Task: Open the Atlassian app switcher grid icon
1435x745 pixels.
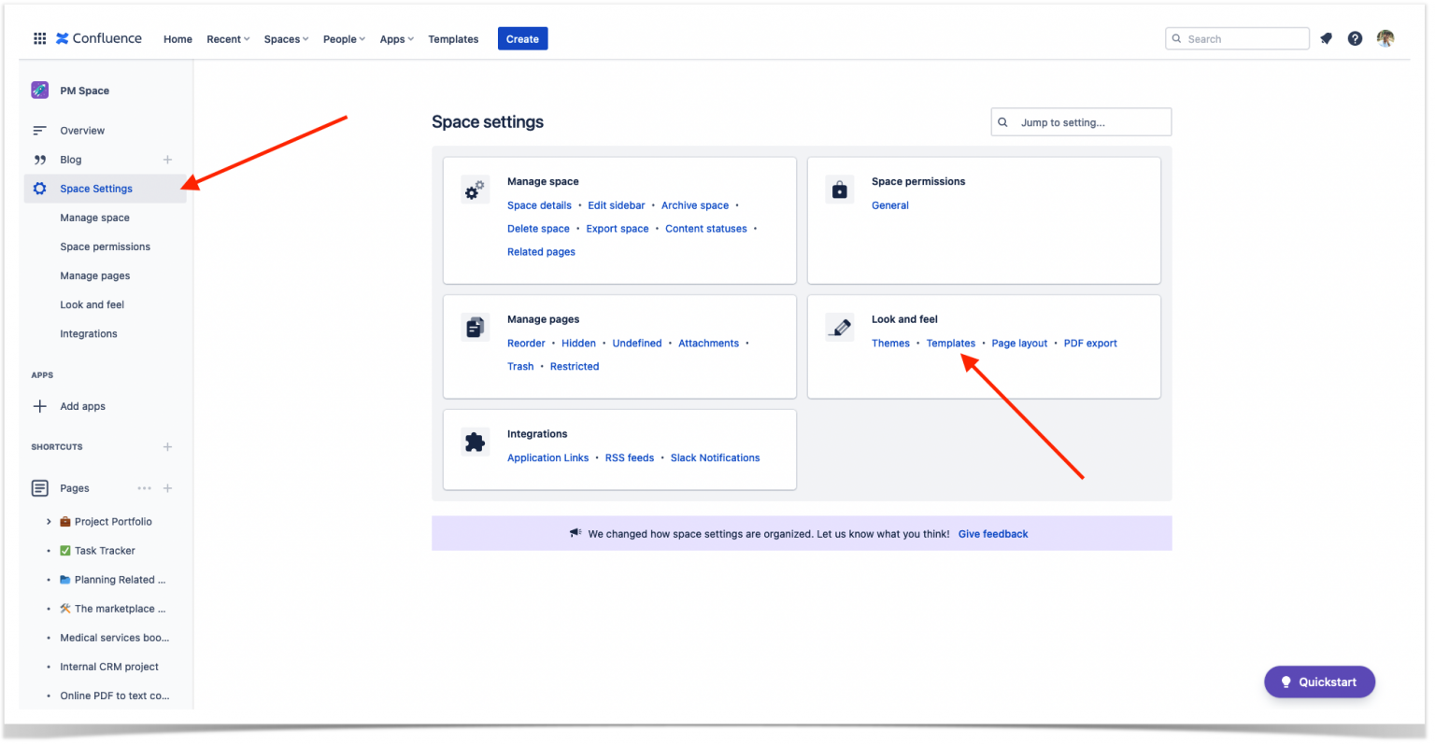Action: pos(39,38)
